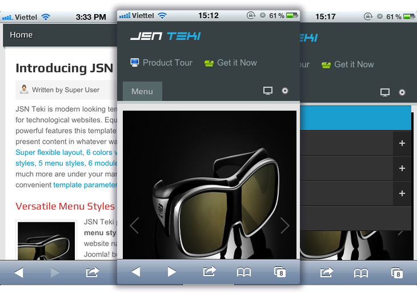Tap the Written by Super User author icon
This screenshot has height=296, width=417.
point(24,89)
